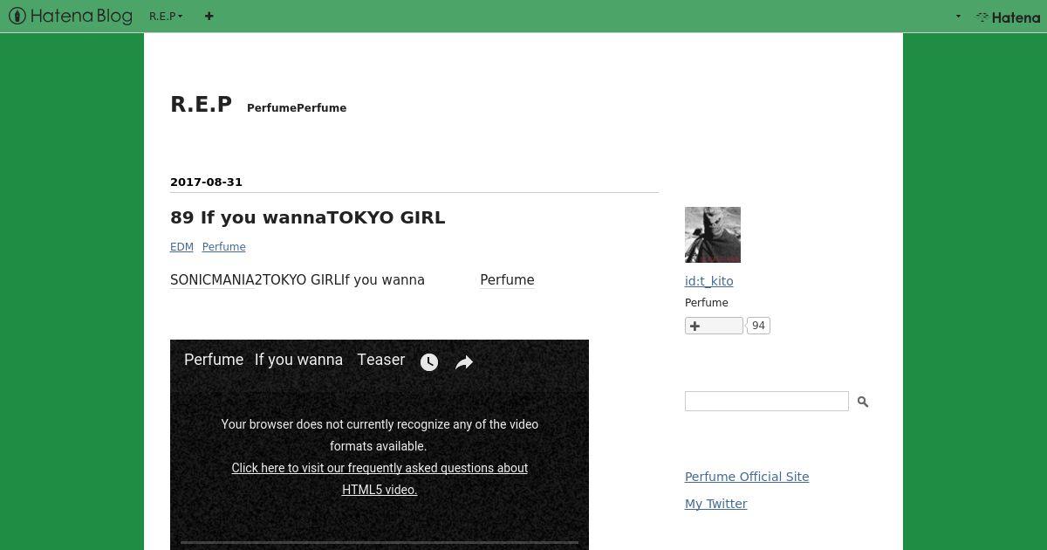Screen dimensions: 1047x550
Task: Open the R.E.P blog title
Action: 202,105
